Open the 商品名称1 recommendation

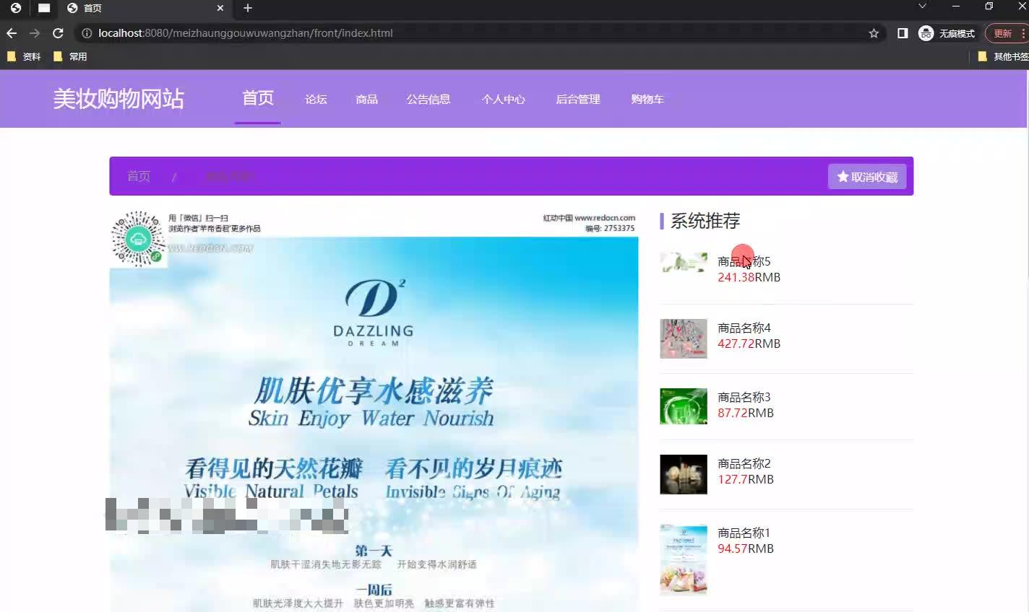coord(744,533)
